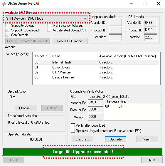The image size is (165, 166).
Task: Click the DFU Mode Vendor ID field
Action: coord(151,23)
